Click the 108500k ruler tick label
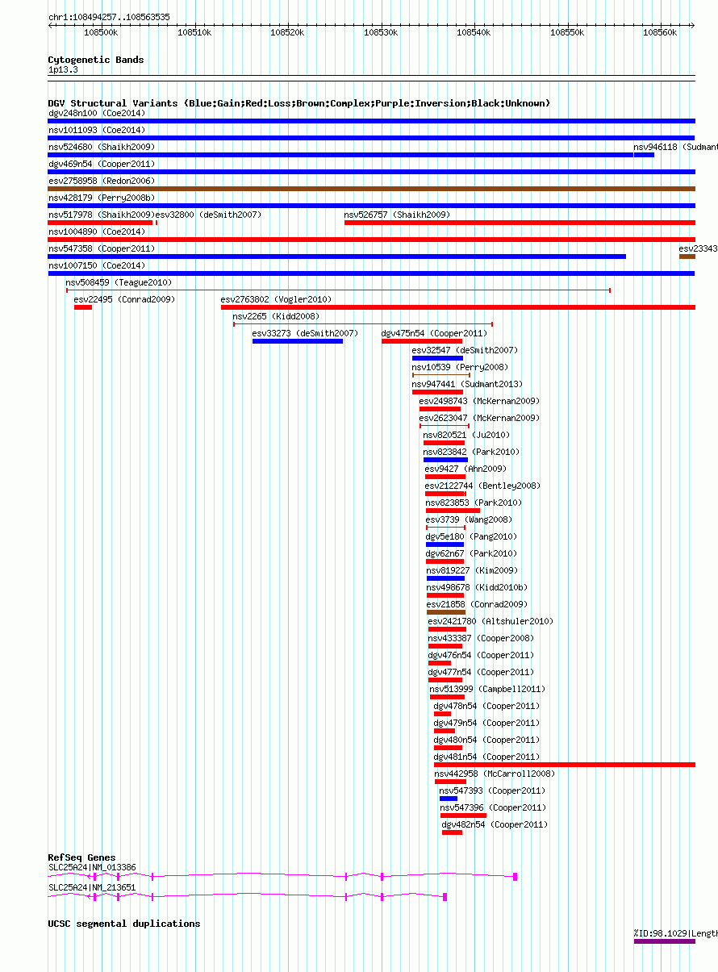Screen dimensions: 718x972 pos(101,33)
